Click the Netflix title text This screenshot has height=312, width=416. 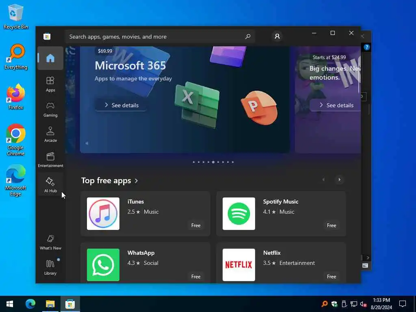click(x=272, y=253)
